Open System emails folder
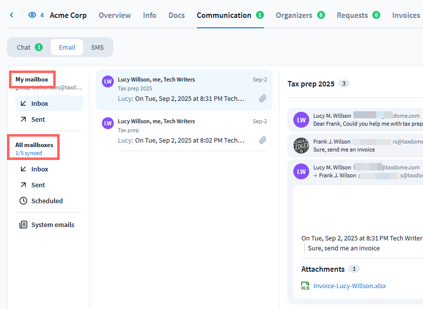 pos(52,225)
